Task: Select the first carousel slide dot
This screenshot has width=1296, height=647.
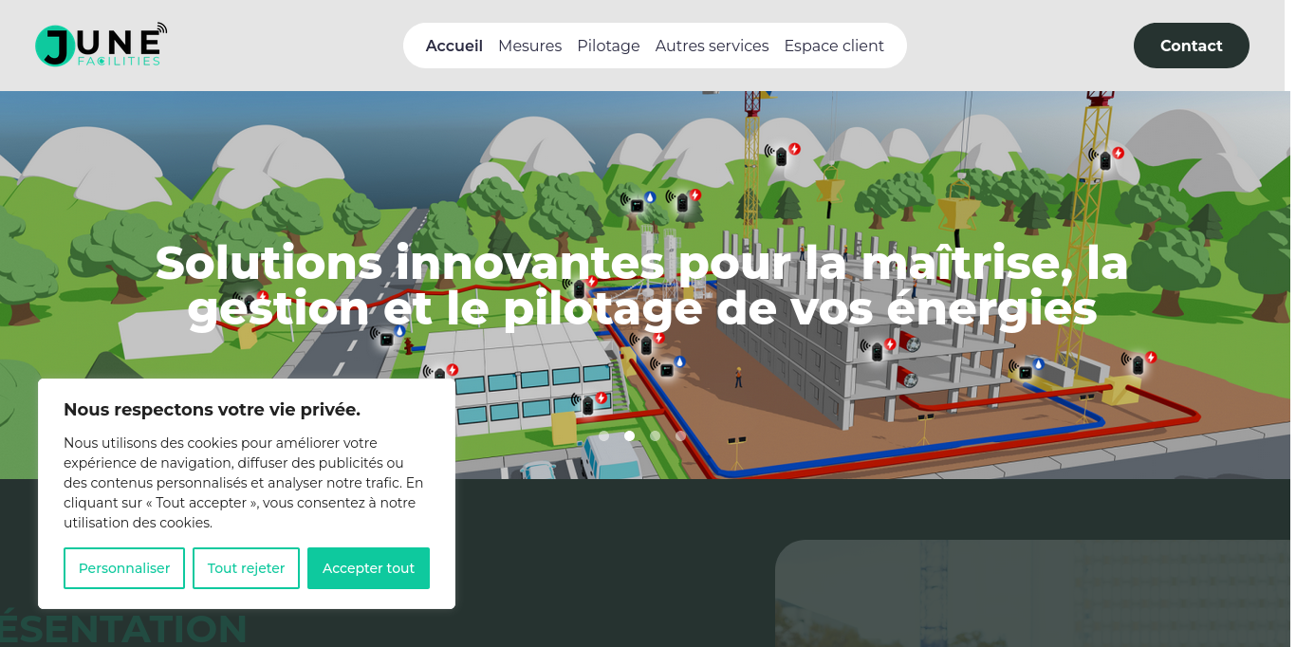Action: click(x=603, y=436)
